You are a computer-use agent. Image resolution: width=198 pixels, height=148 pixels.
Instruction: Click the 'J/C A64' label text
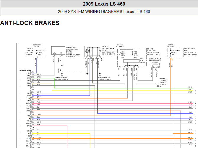tap(155, 62)
